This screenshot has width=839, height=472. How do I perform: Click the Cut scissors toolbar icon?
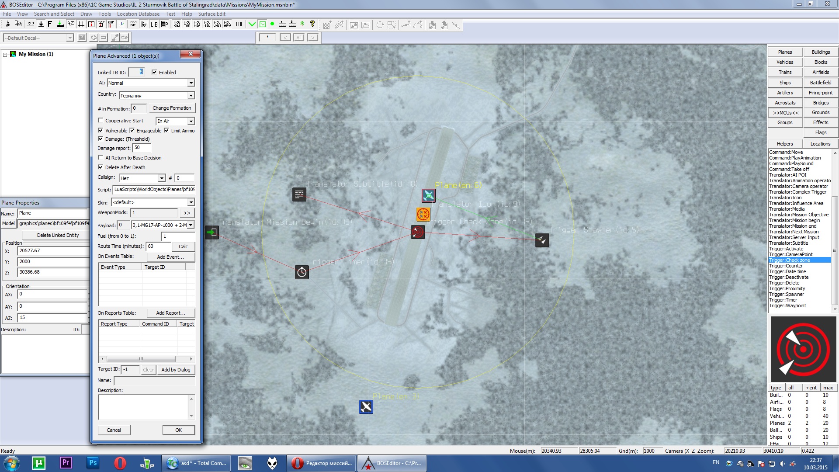click(8, 24)
